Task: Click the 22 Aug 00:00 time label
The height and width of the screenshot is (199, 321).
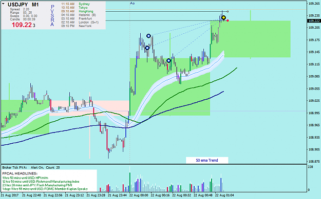Action: tap(139, 195)
